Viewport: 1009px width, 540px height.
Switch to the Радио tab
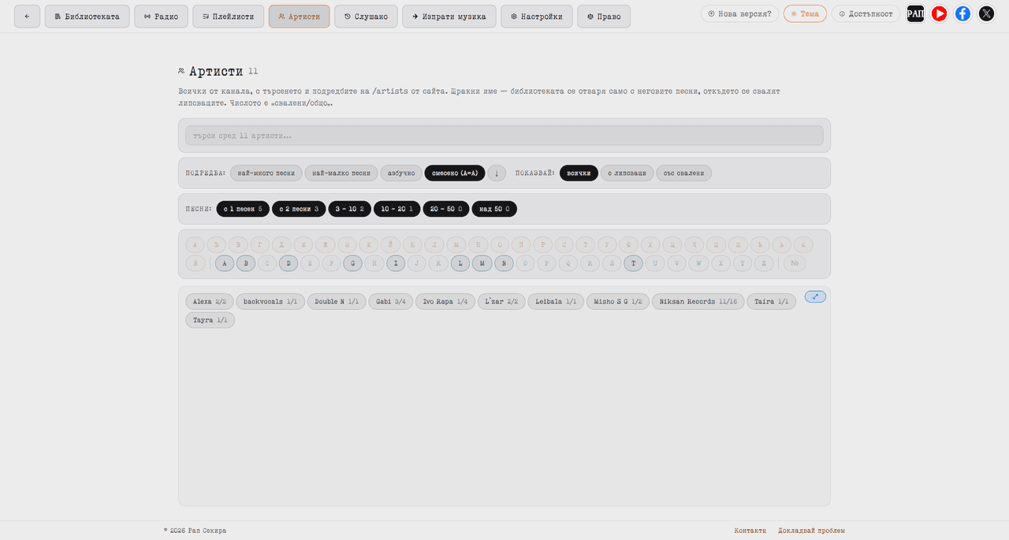pos(161,17)
